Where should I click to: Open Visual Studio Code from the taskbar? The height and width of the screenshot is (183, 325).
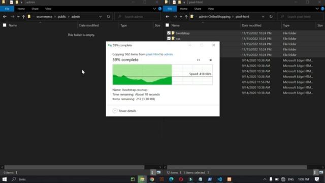pyautogui.click(x=219, y=179)
